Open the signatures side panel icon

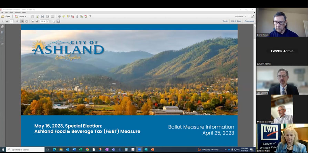2,44
